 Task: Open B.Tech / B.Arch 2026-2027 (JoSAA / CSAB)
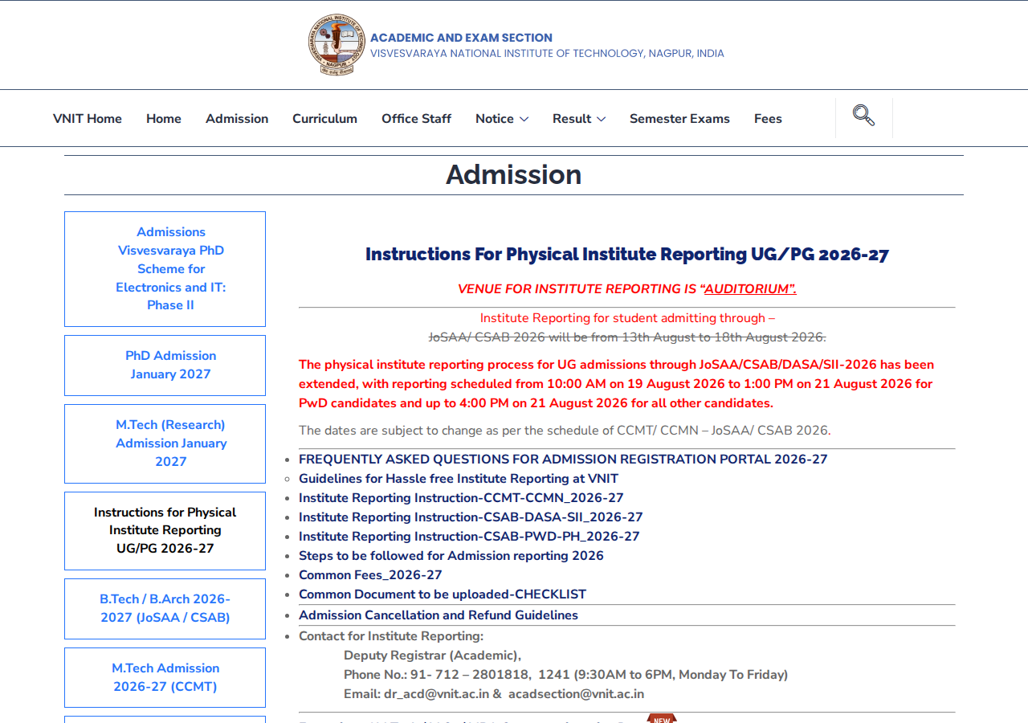pyautogui.click(x=165, y=609)
